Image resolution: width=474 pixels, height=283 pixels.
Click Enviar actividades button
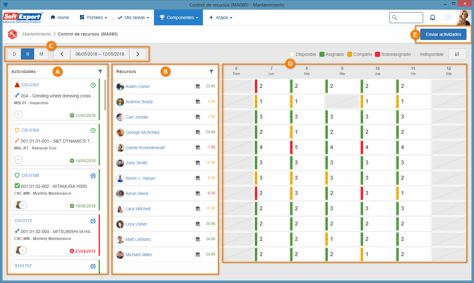443,34
